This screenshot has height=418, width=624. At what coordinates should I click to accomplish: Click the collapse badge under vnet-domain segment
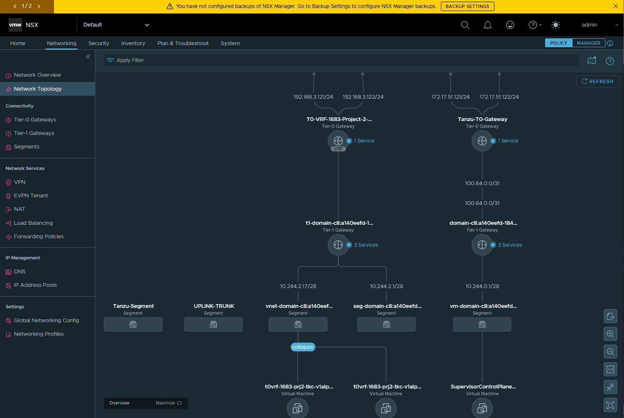(303, 347)
